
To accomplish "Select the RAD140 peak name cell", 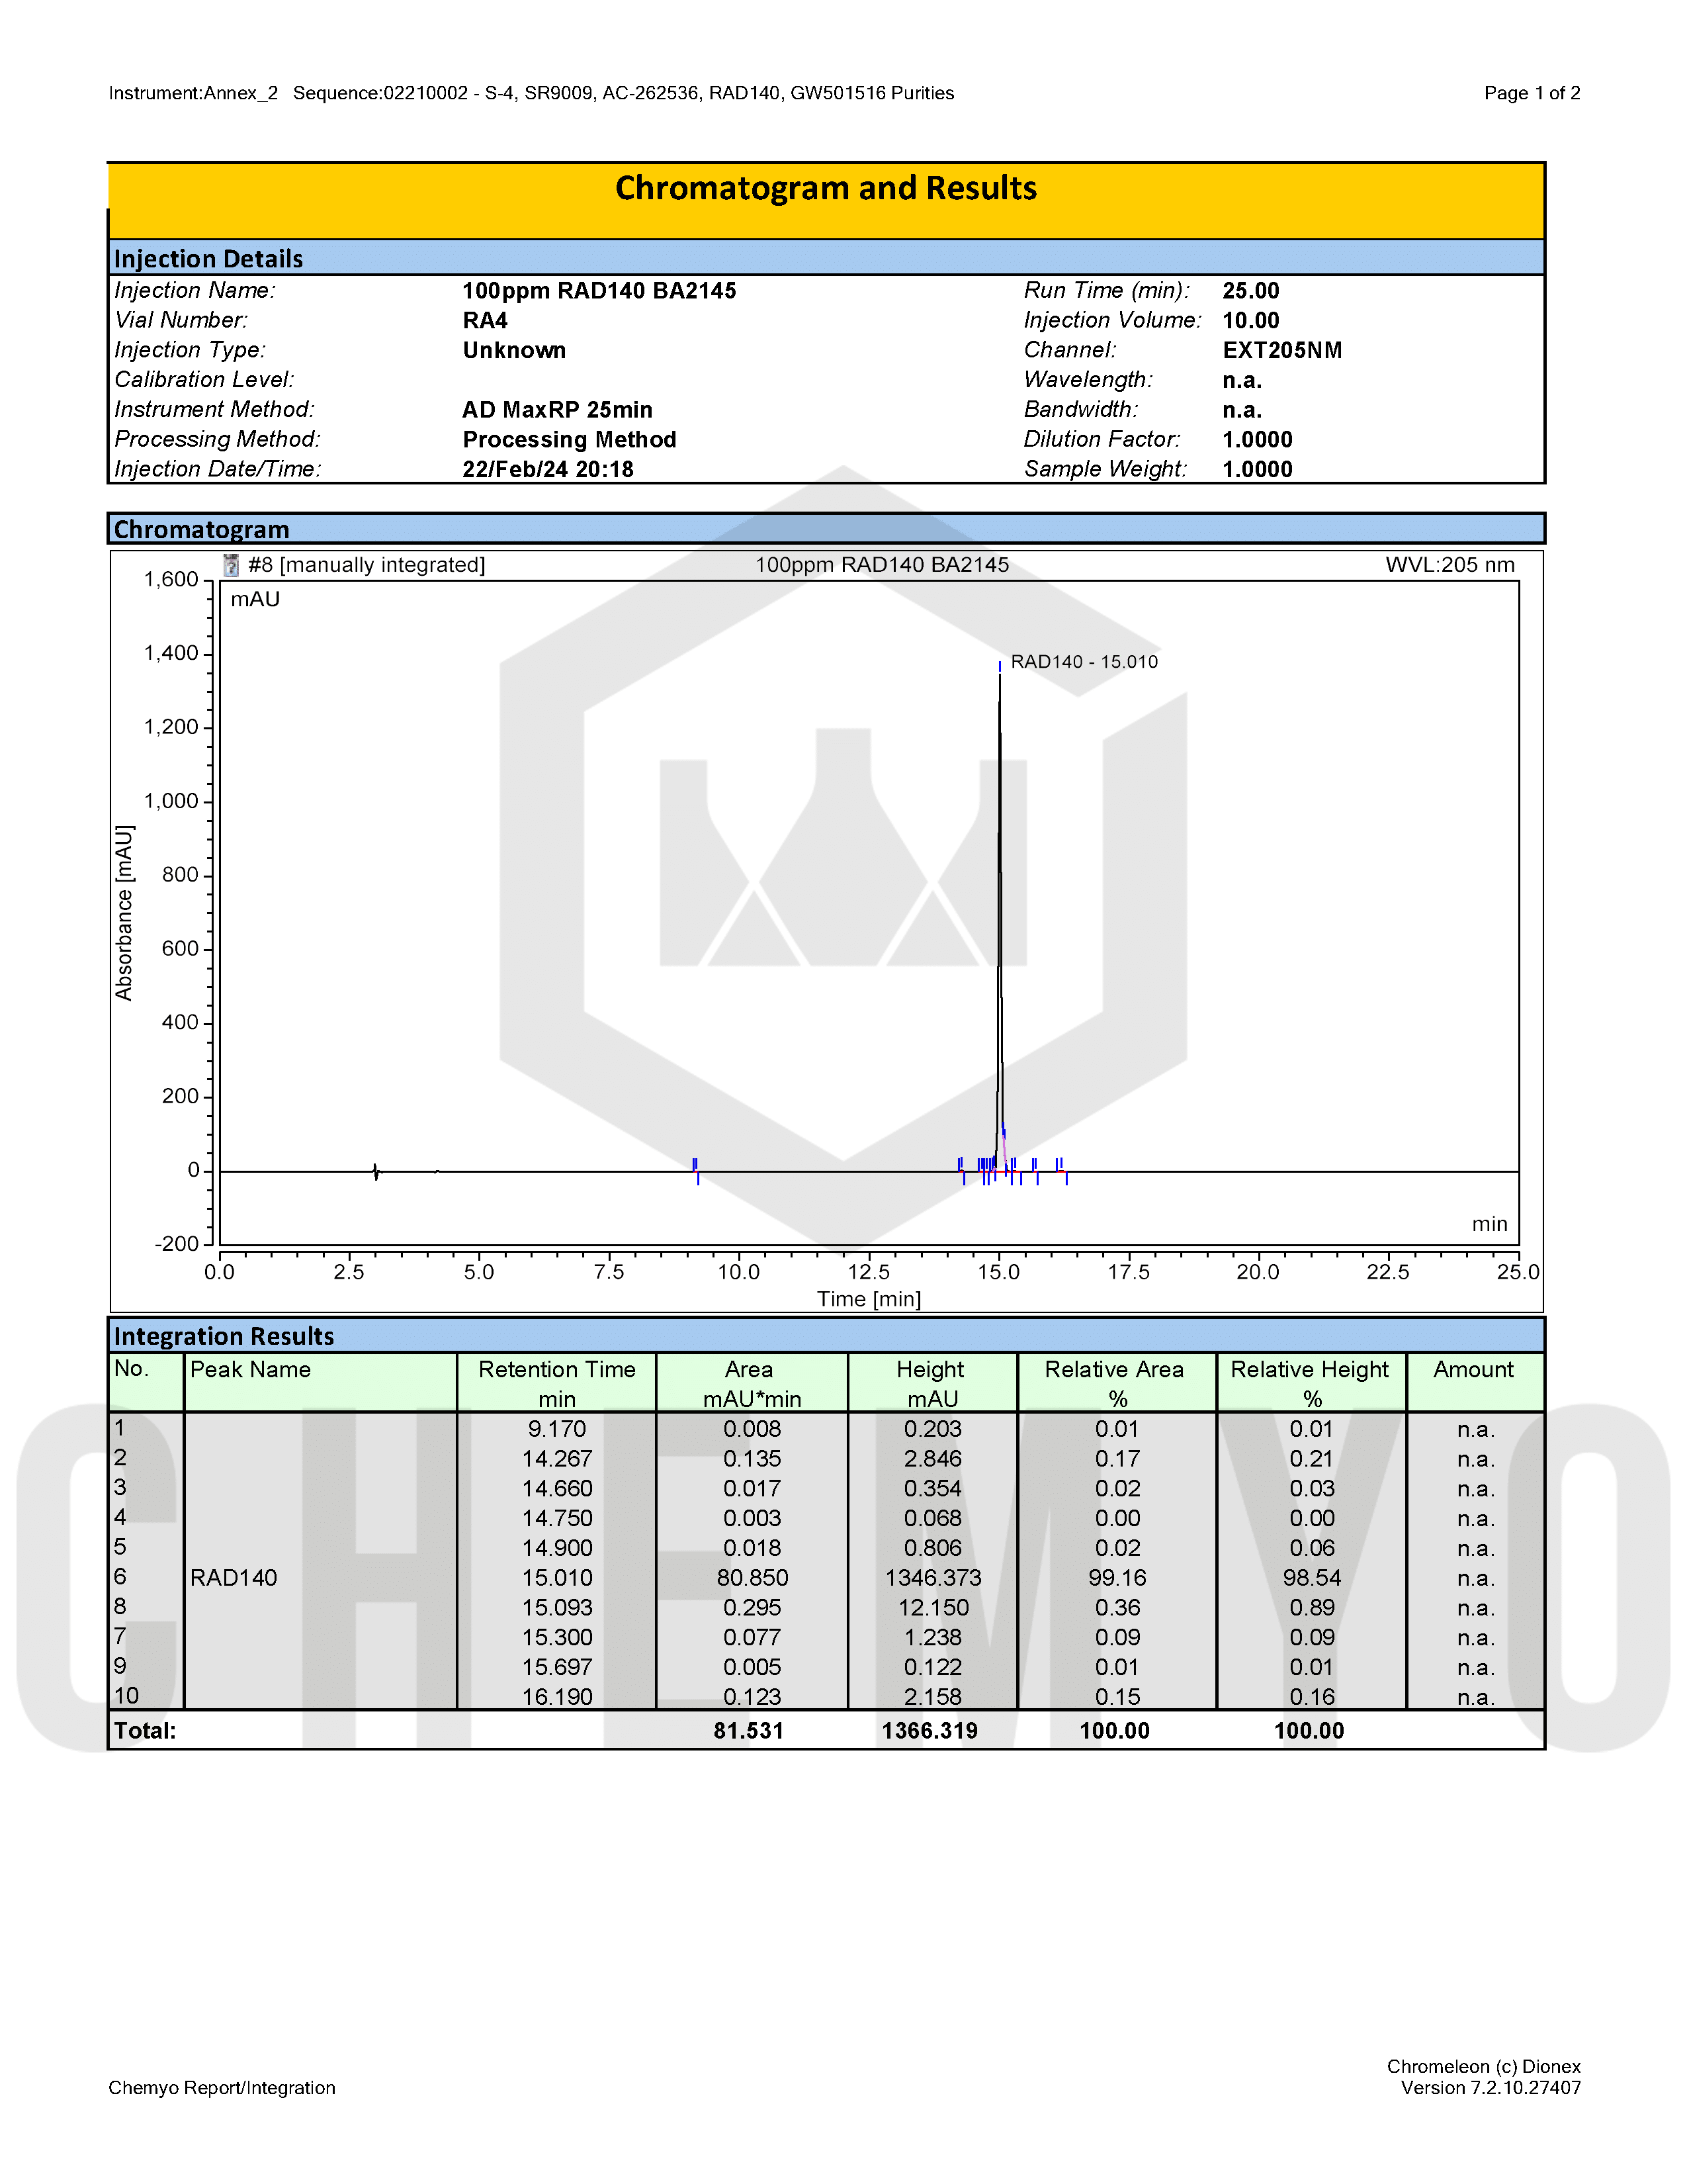I will [x=234, y=1578].
